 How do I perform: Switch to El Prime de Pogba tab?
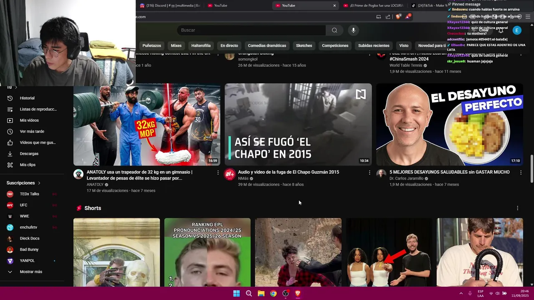coord(373,5)
